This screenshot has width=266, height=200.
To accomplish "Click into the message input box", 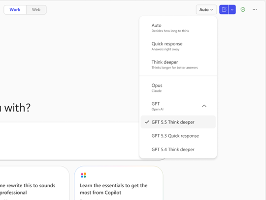I will pos(69,141).
